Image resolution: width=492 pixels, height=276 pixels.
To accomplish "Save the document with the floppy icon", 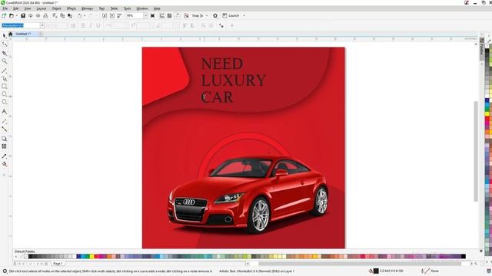I will 23,15.
